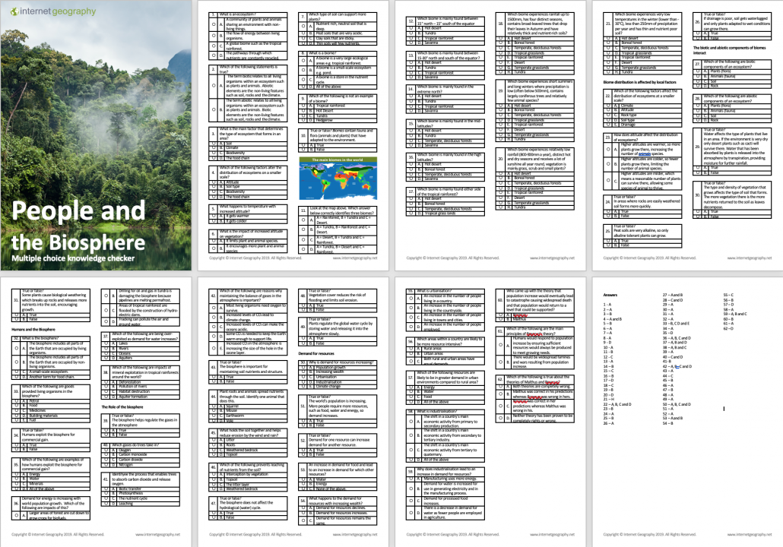783x547 pixels.
Task: Click the 'Demand for resources' section heading
Action: coord(316,353)
